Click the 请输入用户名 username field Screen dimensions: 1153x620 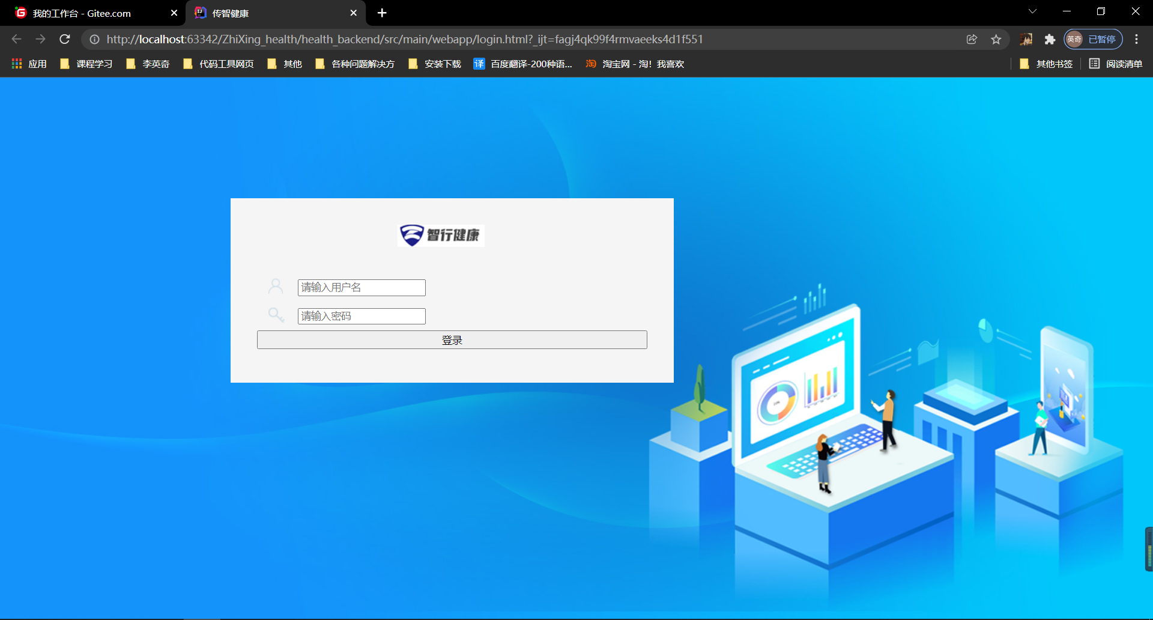362,287
